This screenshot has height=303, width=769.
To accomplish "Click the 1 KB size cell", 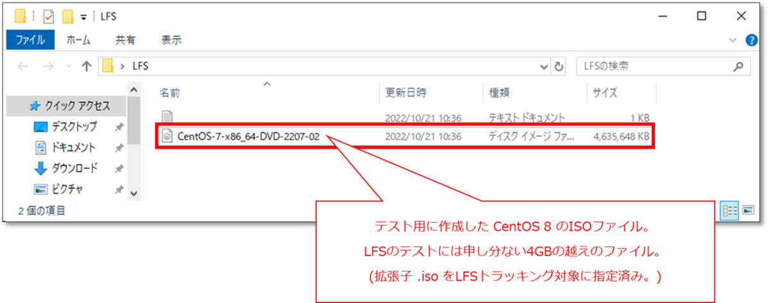I will pos(640,118).
